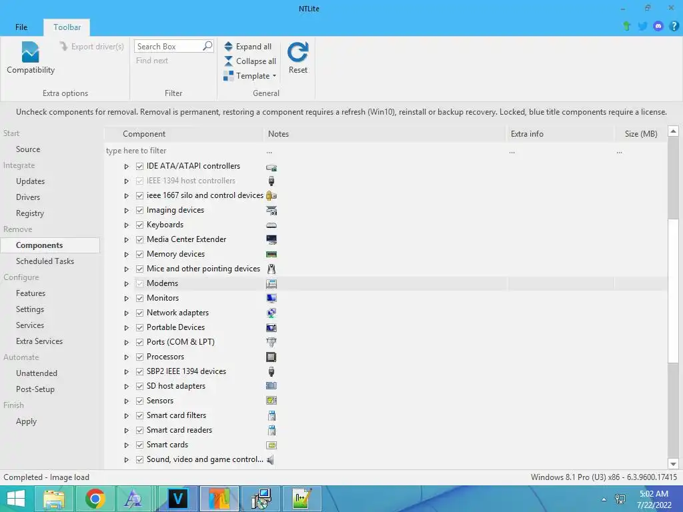Go to the Drivers page
The height and width of the screenshot is (512, 683).
tap(28, 197)
